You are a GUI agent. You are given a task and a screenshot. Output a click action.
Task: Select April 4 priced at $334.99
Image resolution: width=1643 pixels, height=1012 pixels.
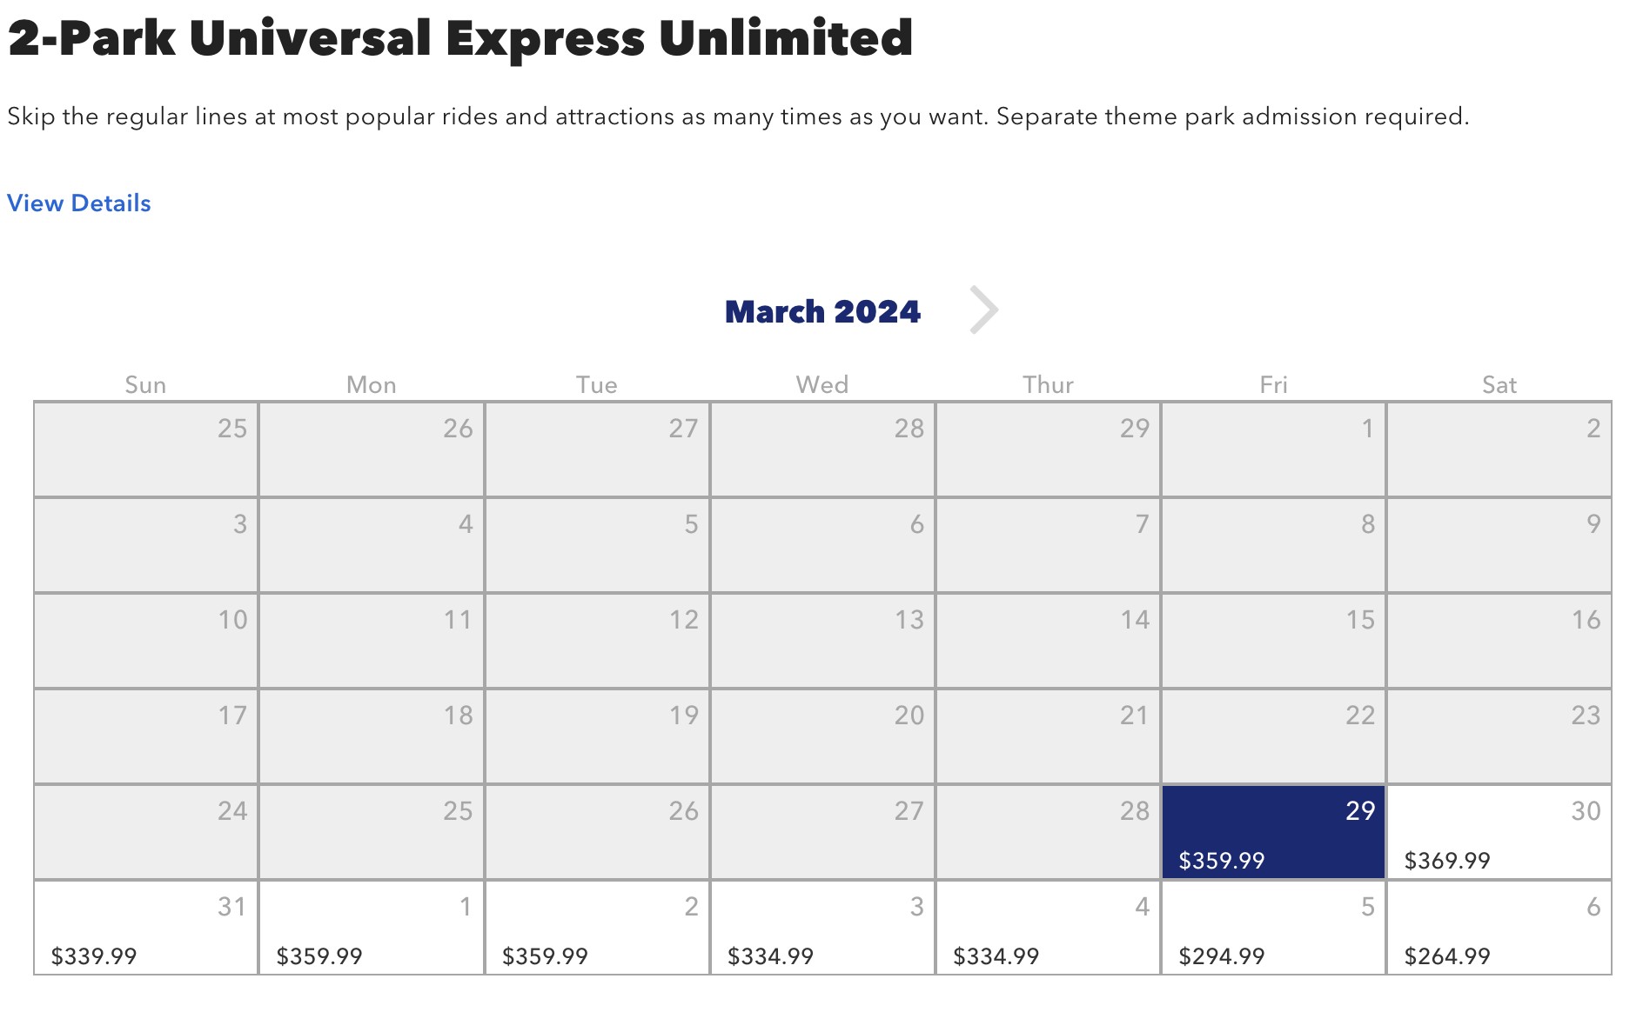[1048, 928]
